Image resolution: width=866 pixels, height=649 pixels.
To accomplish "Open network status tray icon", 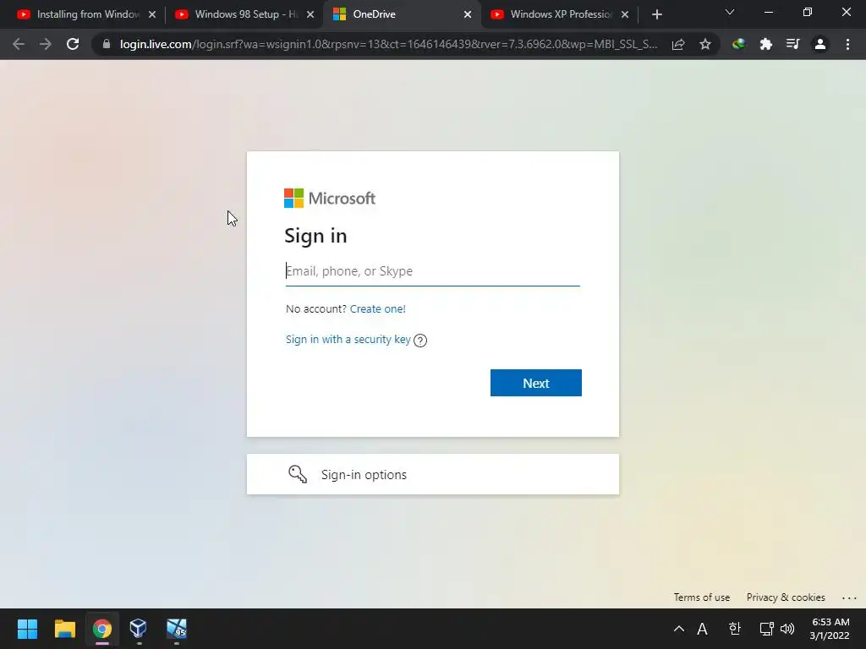I will [x=766, y=629].
